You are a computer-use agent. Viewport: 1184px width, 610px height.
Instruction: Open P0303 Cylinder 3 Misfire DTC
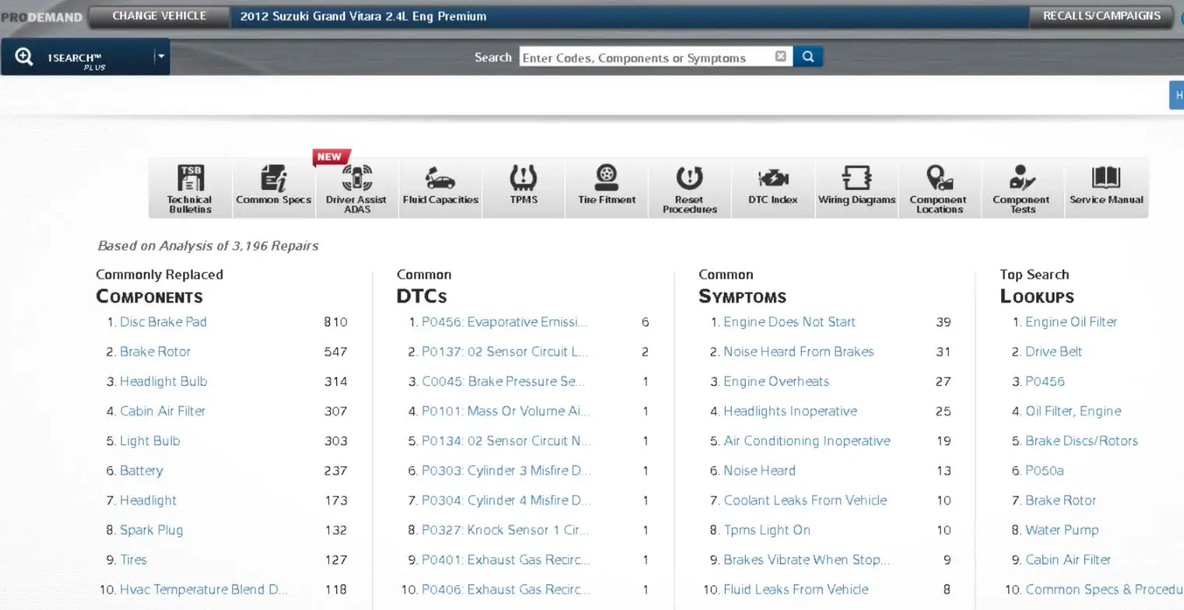click(x=506, y=471)
